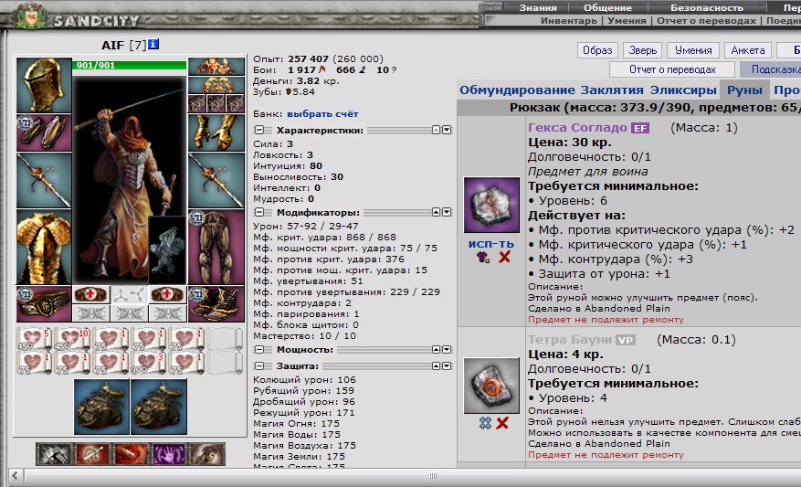
Task: Switch to the Заклятия tab
Action: 612,90
